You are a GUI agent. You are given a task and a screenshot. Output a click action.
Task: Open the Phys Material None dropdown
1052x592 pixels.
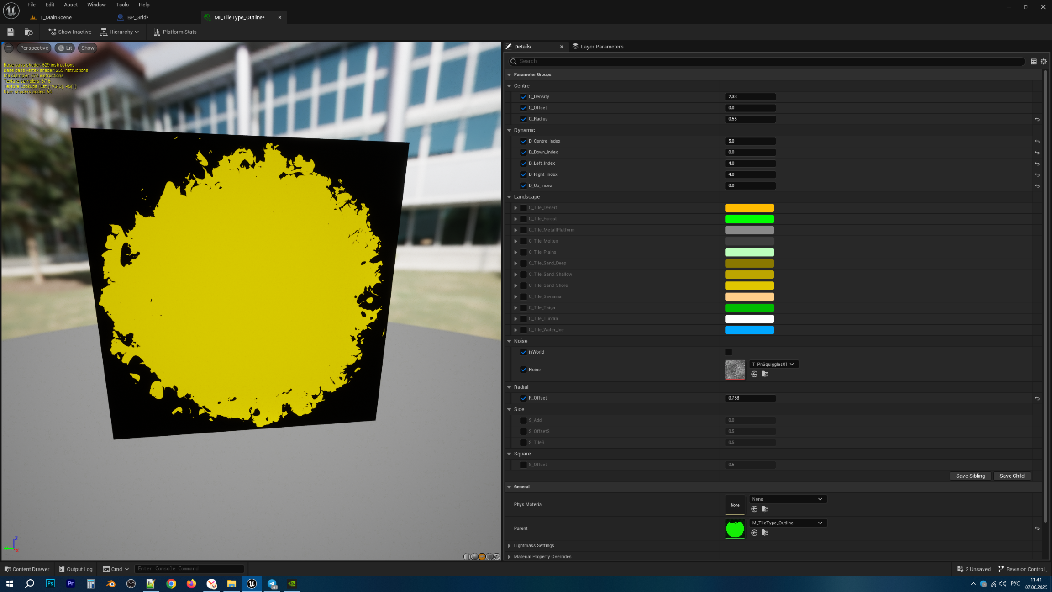coord(788,499)
